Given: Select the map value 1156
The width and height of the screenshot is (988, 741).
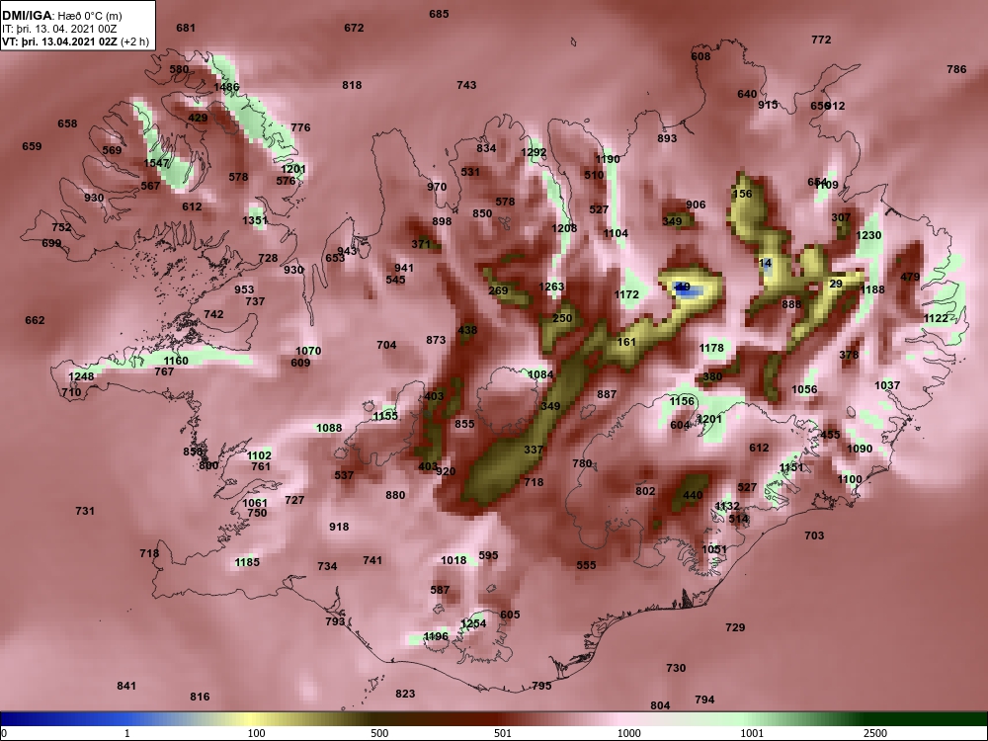Looking at the screenshot, I should tap(681, 401).
